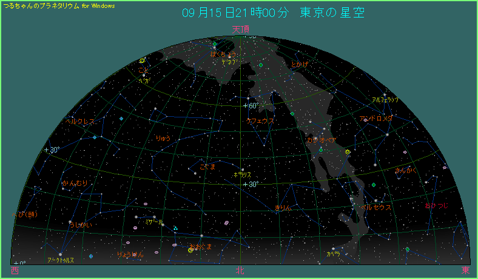478x279 pixels.
Task: Select the アンドロメダ constellation label
Action: 376,119
